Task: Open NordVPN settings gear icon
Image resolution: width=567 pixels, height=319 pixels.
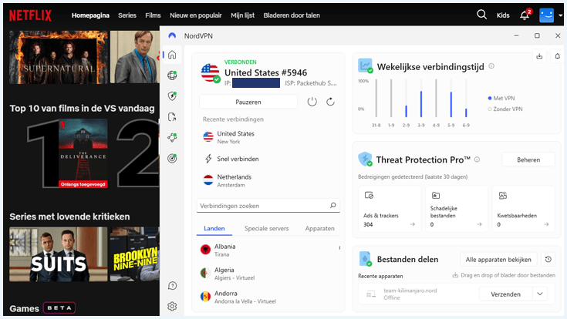Action: tap(172, 307)
